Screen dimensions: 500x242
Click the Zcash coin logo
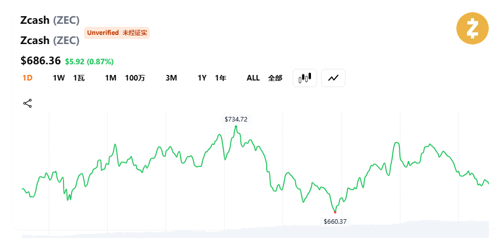[x=472, y=28]
